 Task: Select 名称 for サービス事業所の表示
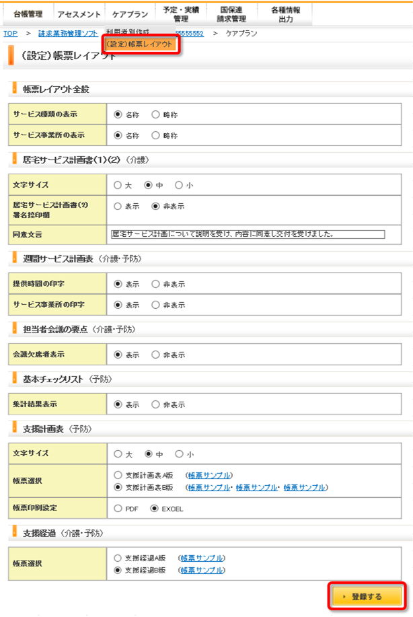(118, 135)
